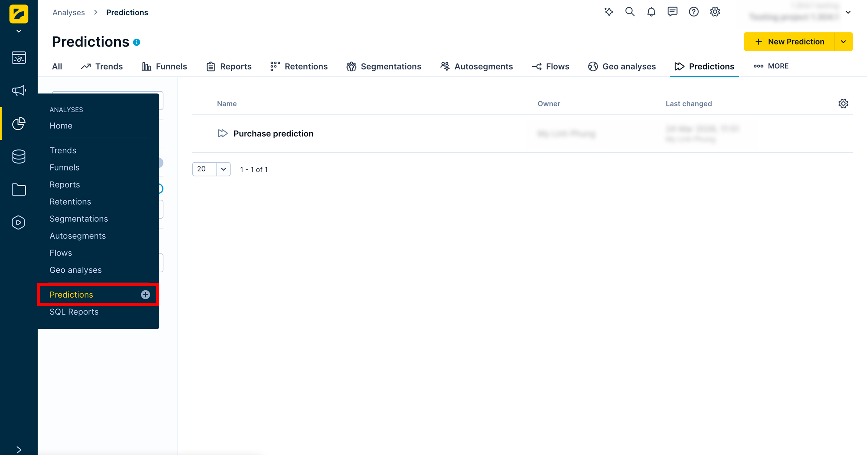This screenshot has width=867, height=455.
Task: Open the folder assets sidebar icon
Action: (x=19, y=189)
